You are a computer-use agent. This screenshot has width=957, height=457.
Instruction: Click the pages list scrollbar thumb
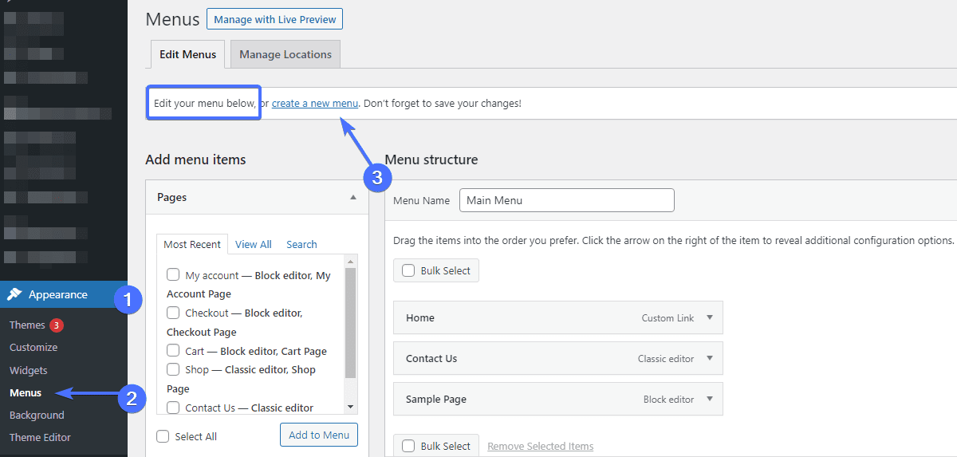tap(351, 322)
